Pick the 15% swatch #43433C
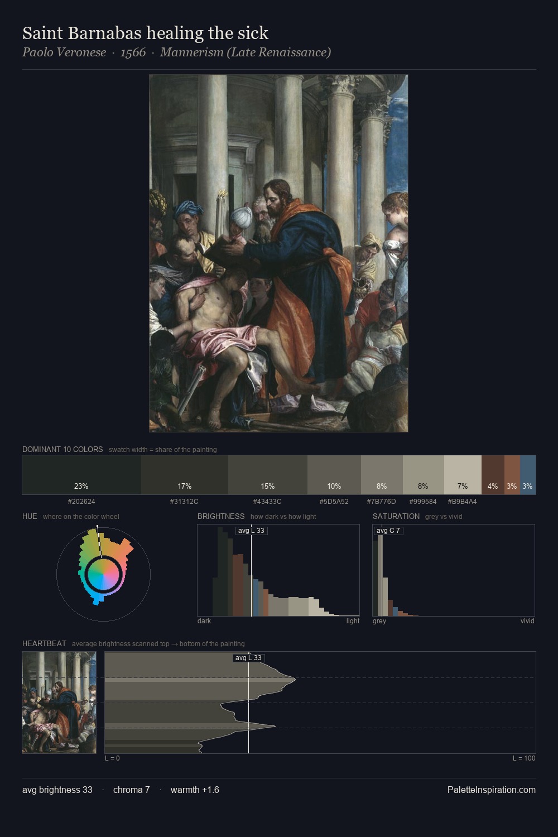This screenshot has width=558, height=837. (268, 475)
